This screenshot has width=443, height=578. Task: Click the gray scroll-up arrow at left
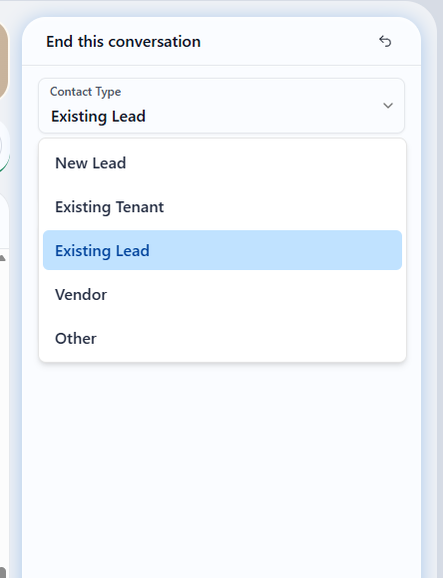pos(3,258)
